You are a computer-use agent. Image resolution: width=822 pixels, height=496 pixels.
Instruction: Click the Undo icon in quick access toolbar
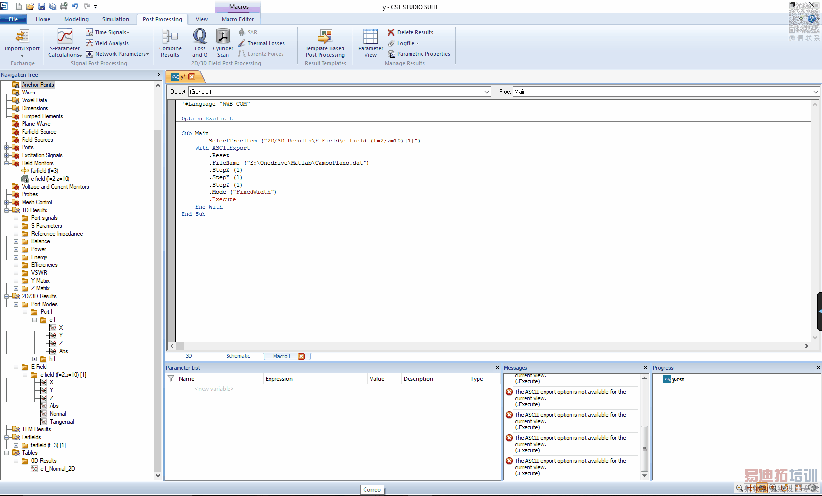coord(75,6)
